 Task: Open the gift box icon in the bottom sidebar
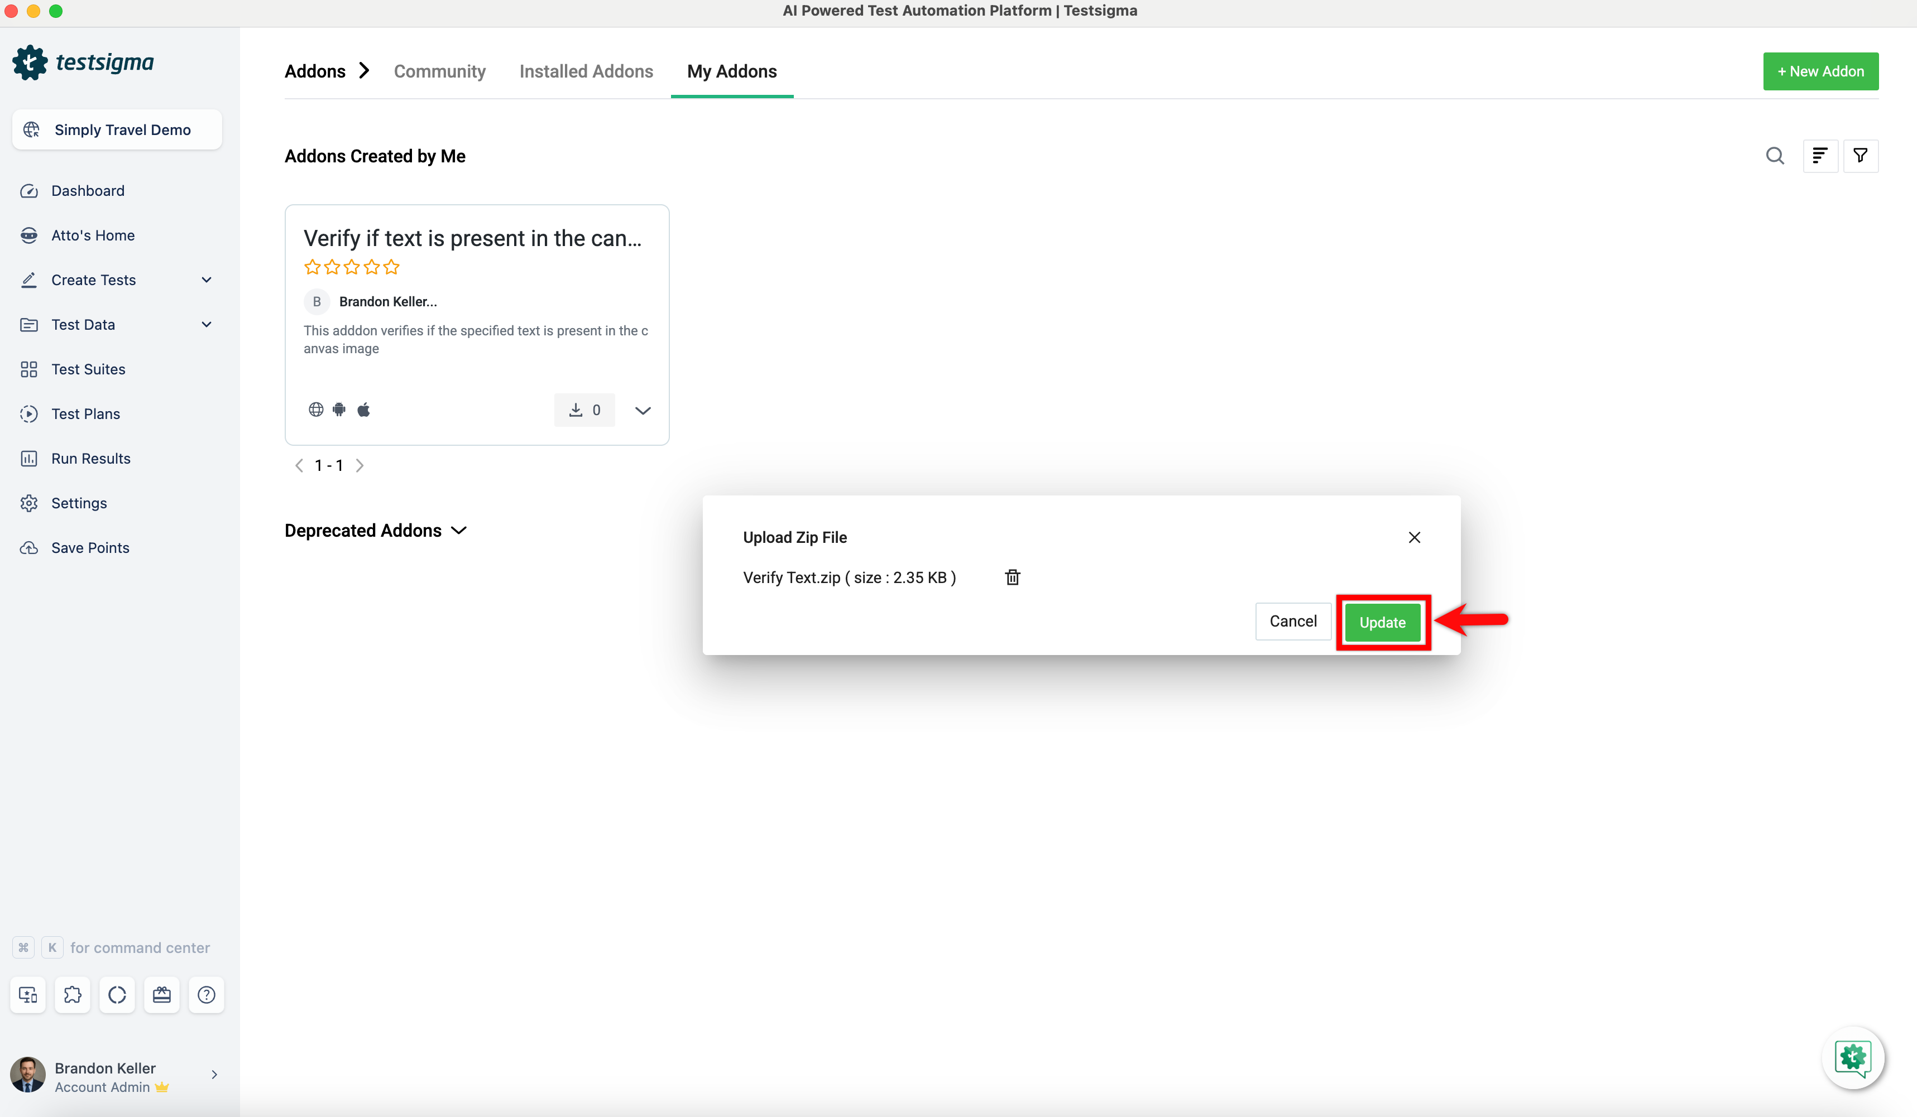[x=161, y=995]
